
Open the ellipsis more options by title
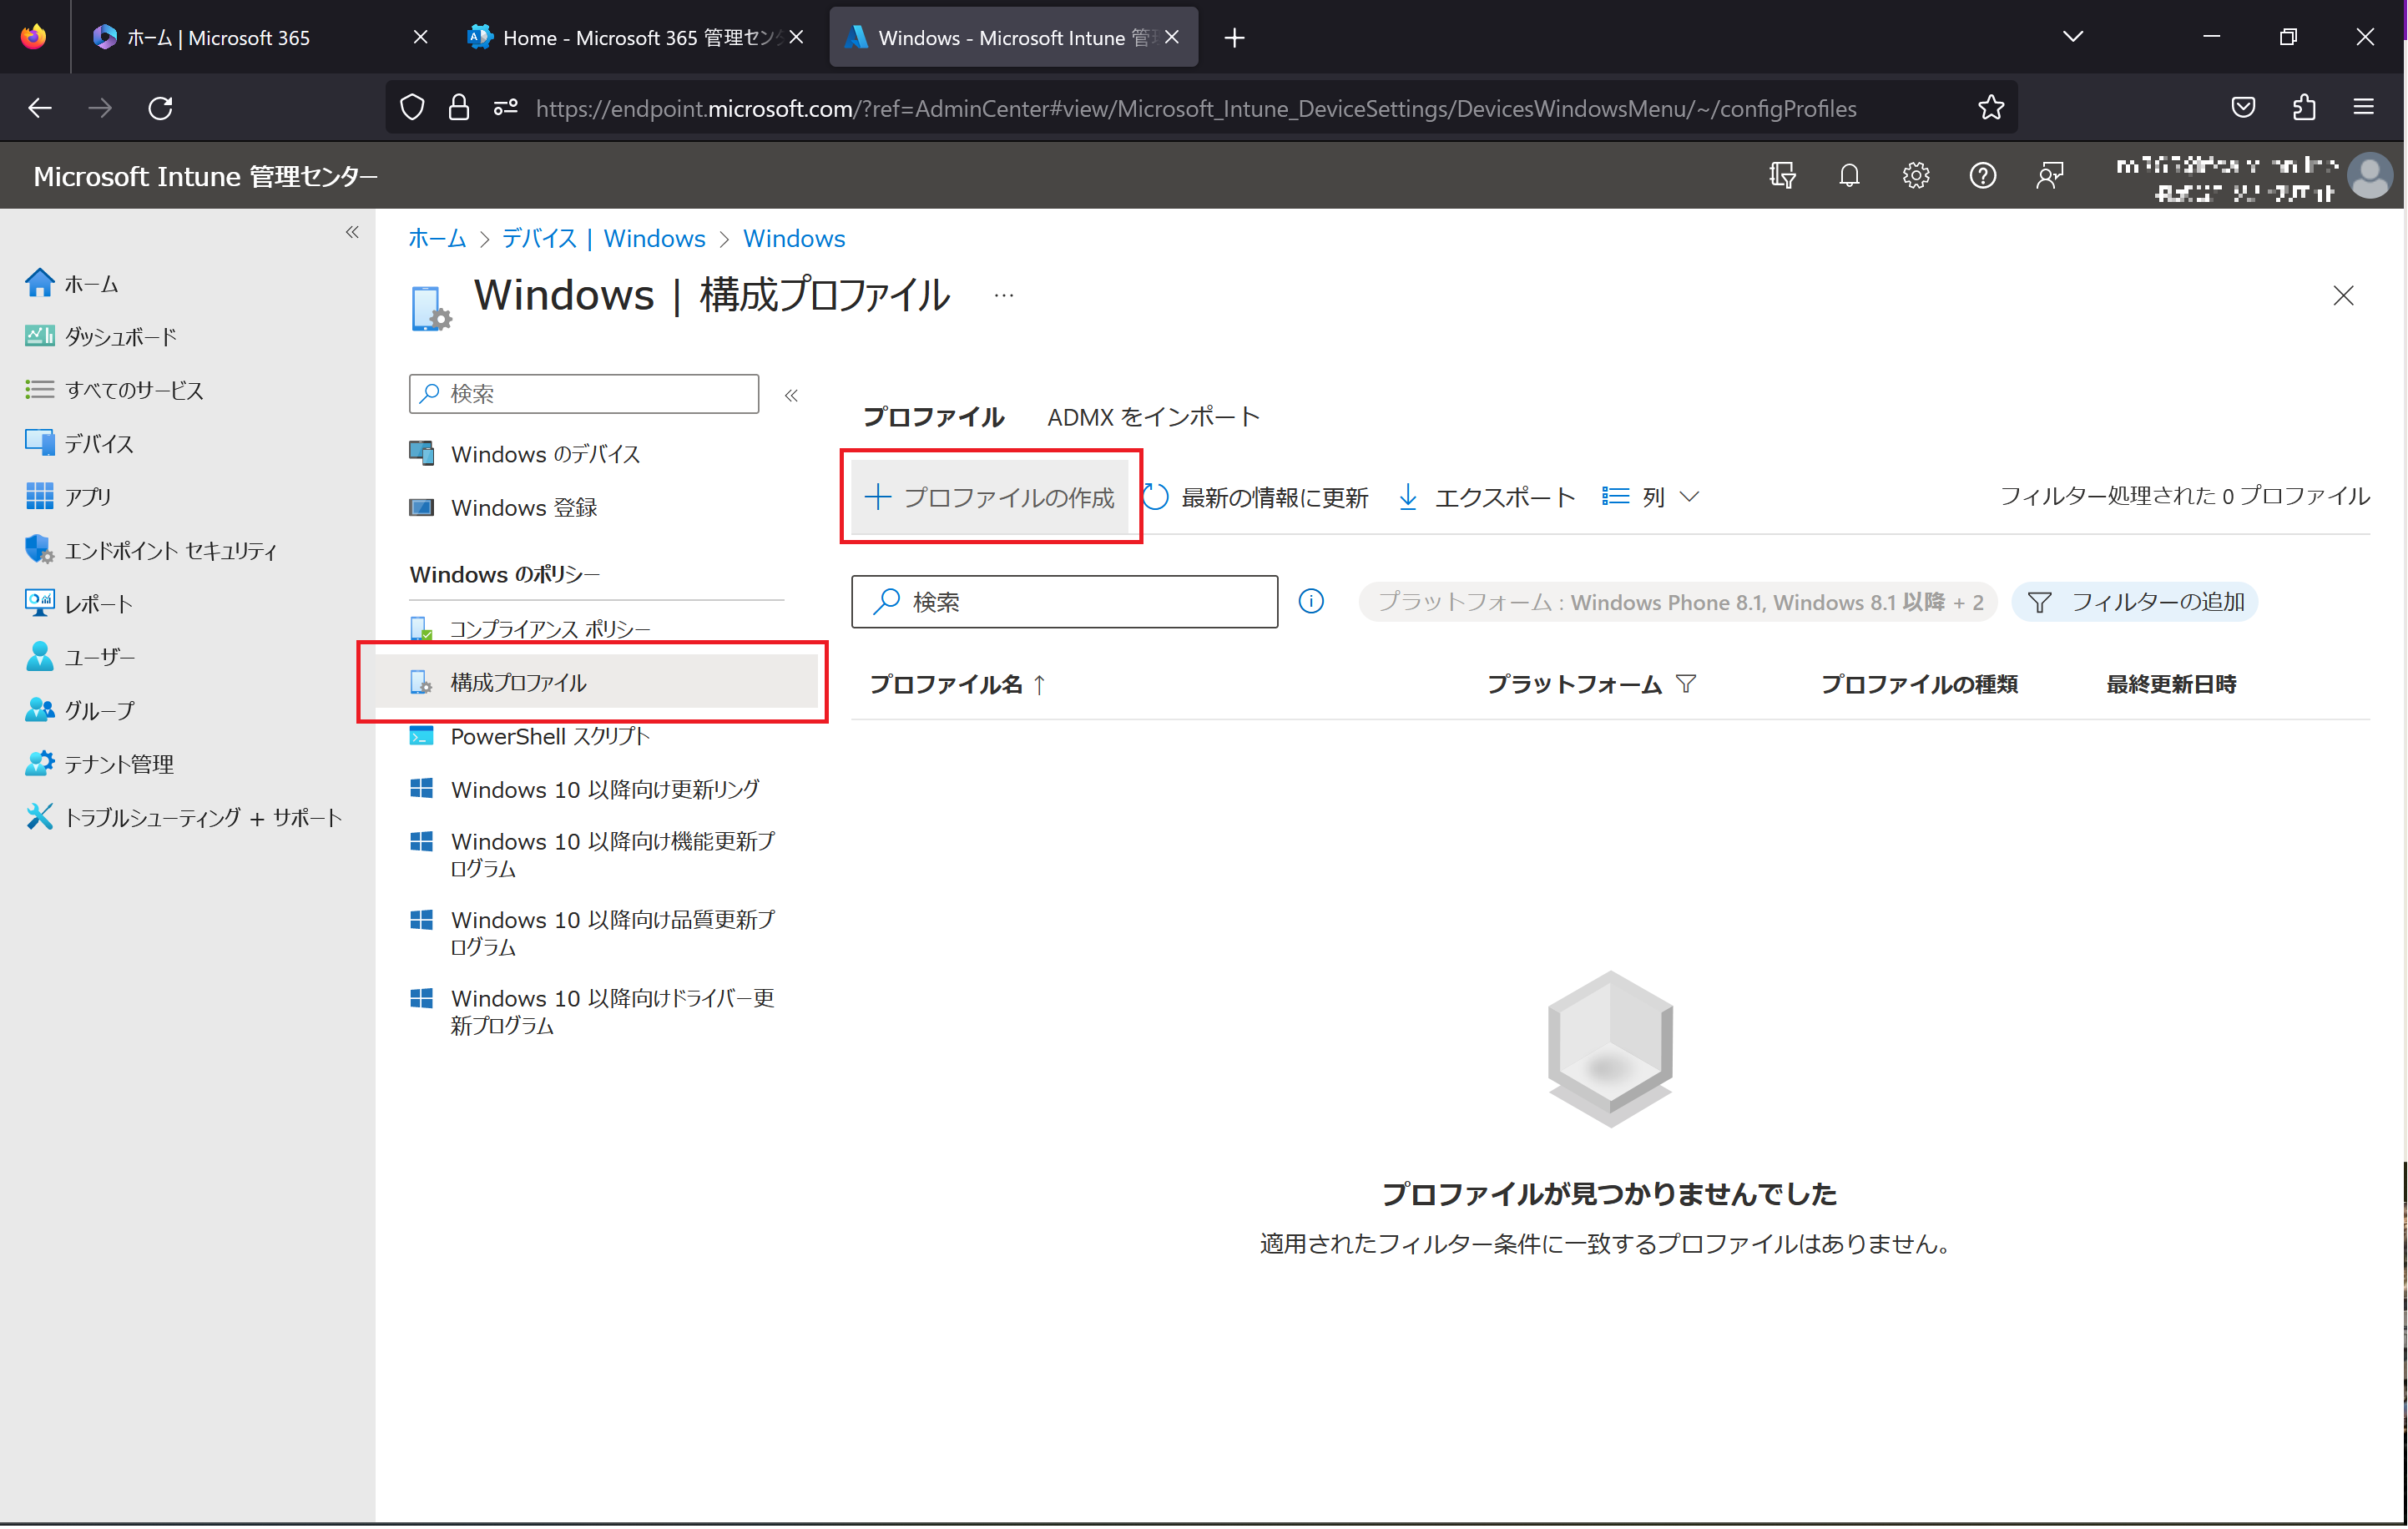pos(1004,295)
